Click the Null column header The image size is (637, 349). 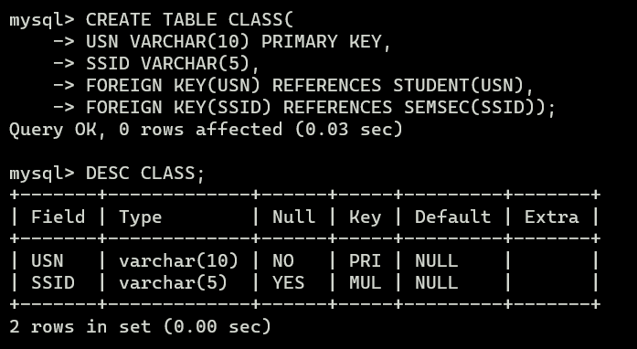(293, 217)
